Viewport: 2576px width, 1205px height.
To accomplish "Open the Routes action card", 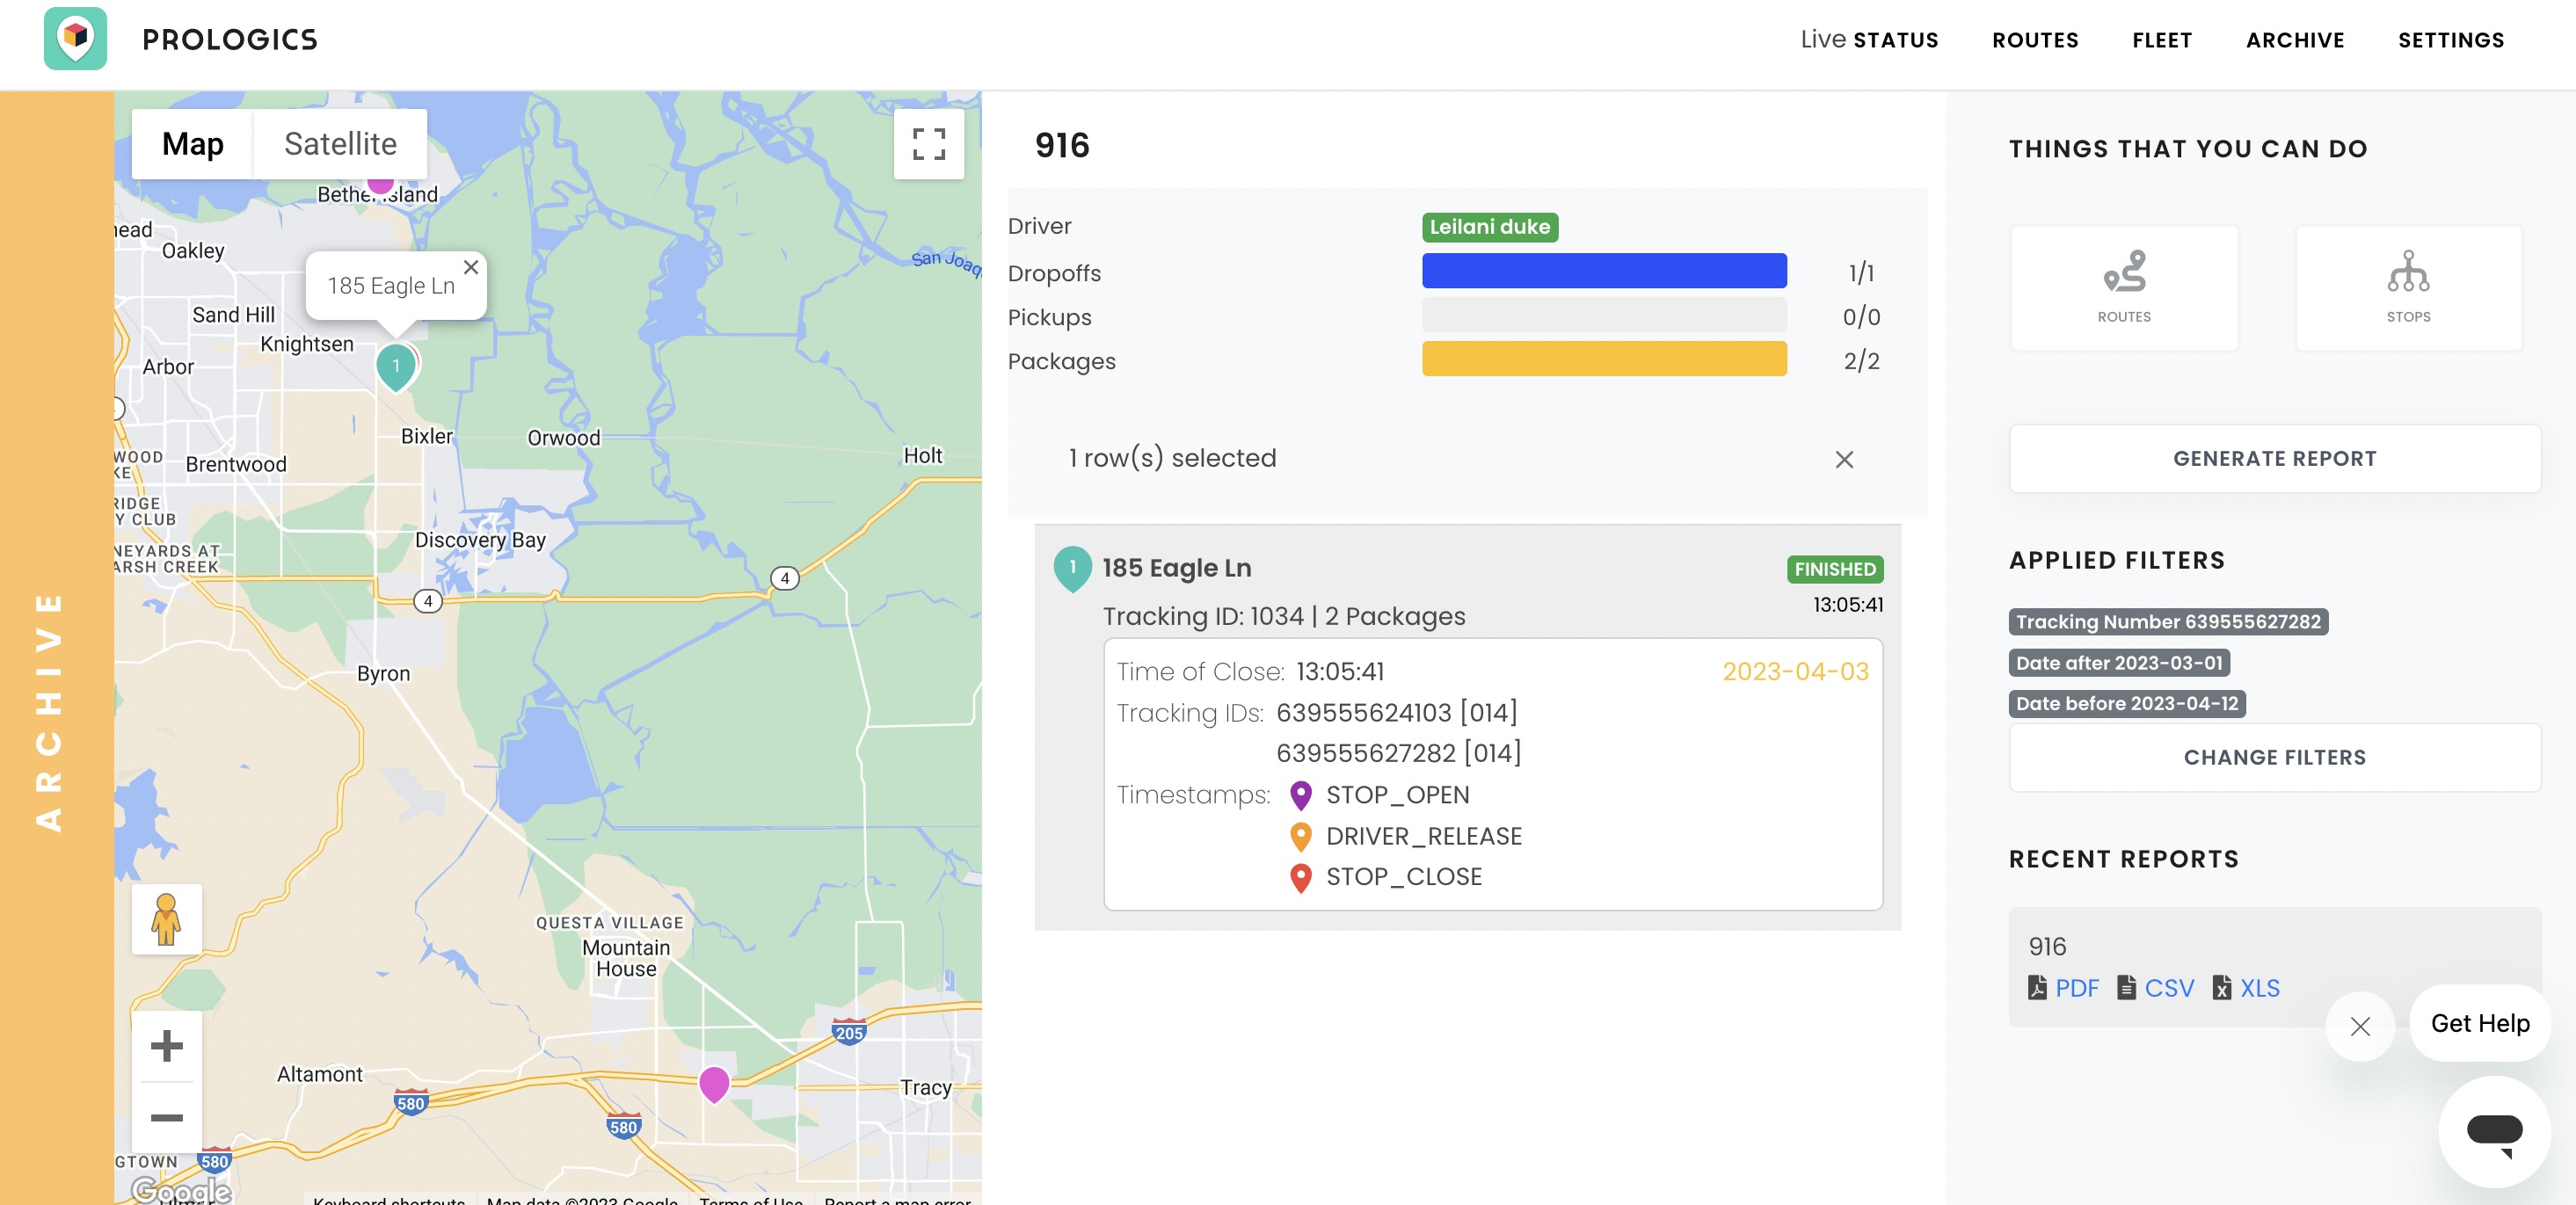I will coord(2123,287).
